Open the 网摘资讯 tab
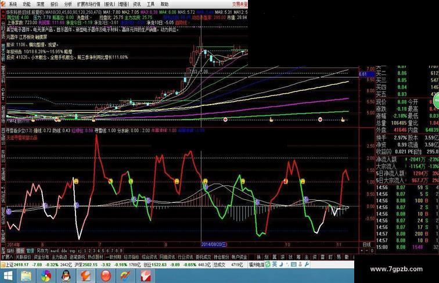The image size is (439, 283). coord(167,257)
